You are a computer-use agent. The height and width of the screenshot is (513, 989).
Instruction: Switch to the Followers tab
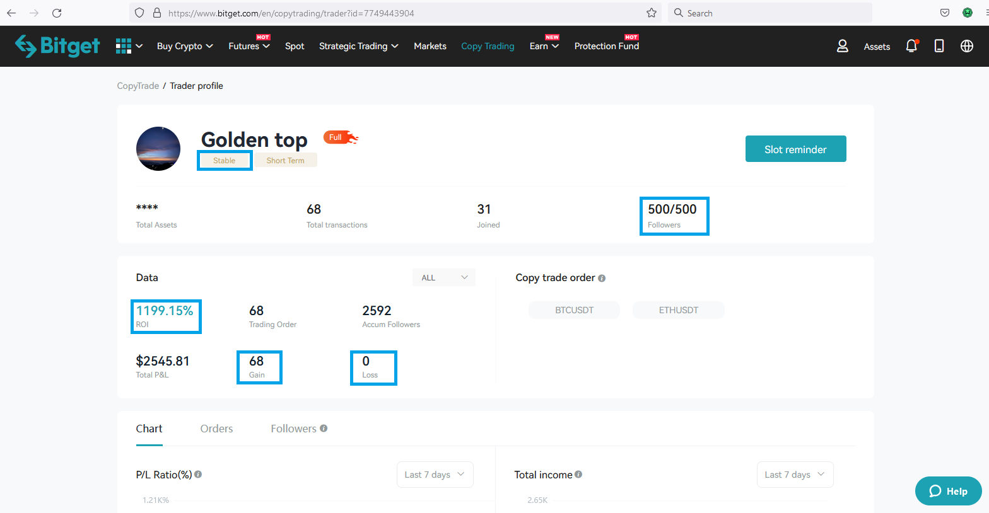coord(293,429)
